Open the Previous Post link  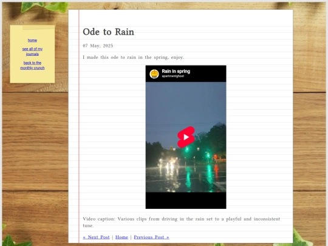pos(151,237)
